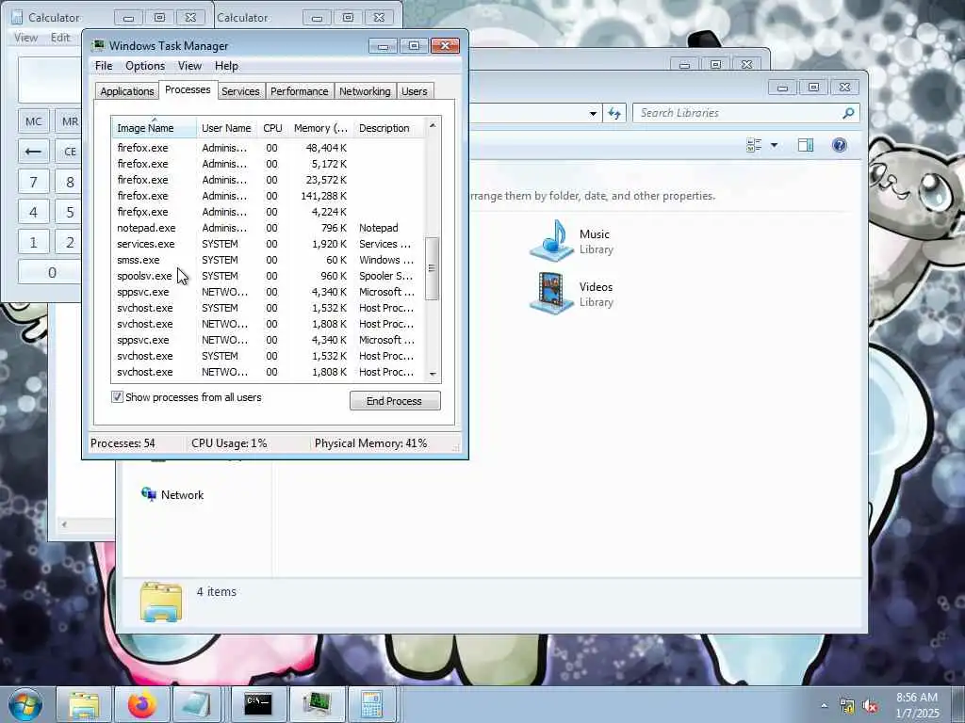This screenshot has width=965, height=723.
Task: Select the services.exe process row
Action: tap(268, 244)
